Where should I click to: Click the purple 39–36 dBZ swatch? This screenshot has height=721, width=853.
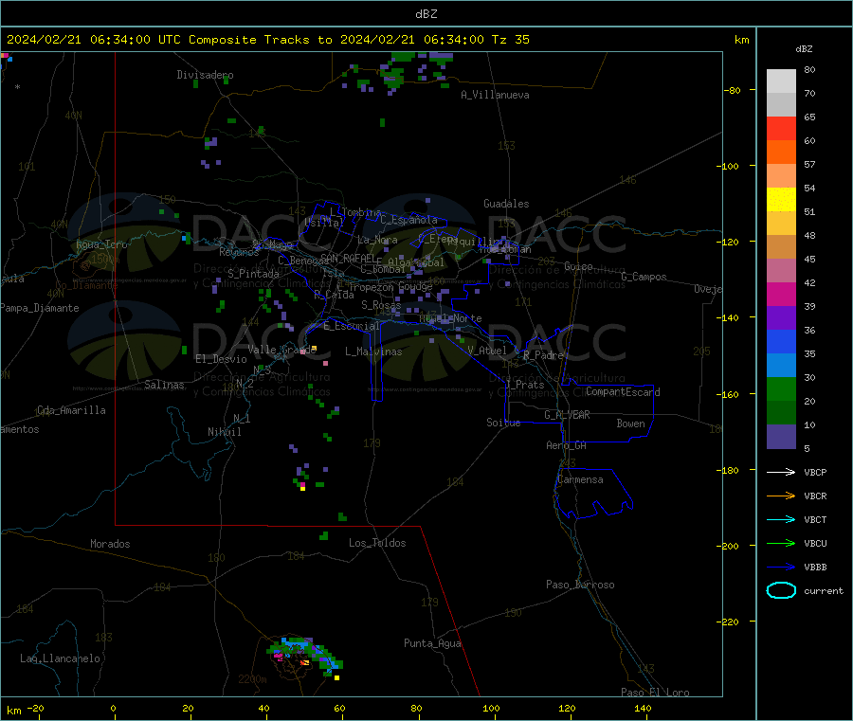point(781,318)
